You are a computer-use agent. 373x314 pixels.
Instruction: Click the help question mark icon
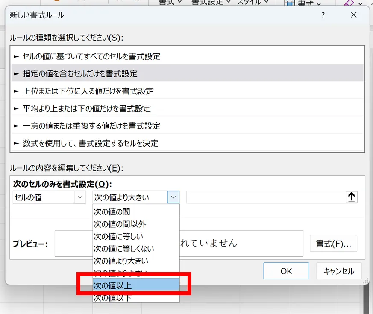click(x=323, y=15)
